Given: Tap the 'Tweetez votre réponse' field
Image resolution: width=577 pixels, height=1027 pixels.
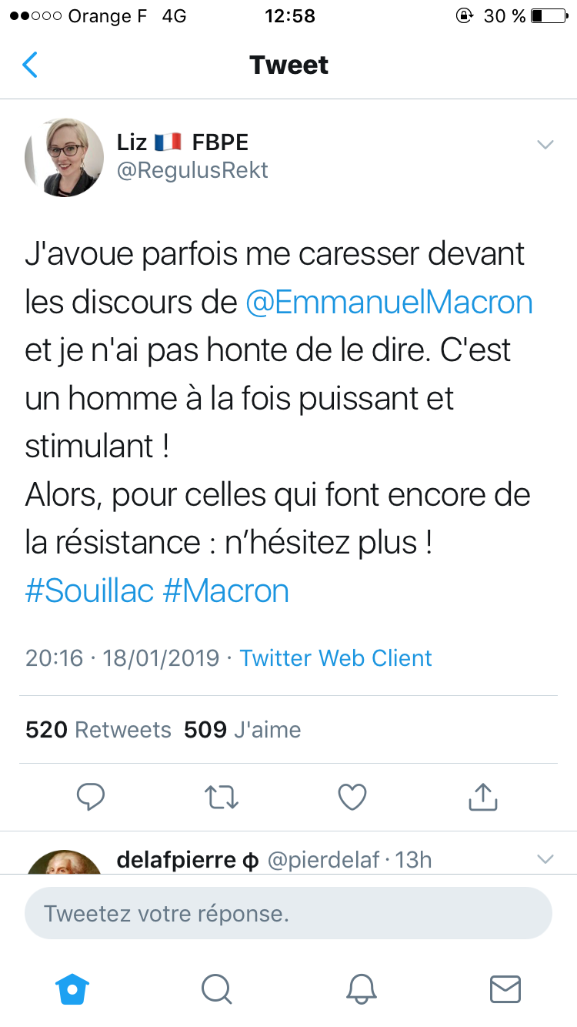Looking at the screenshot, I should (288, 914).
